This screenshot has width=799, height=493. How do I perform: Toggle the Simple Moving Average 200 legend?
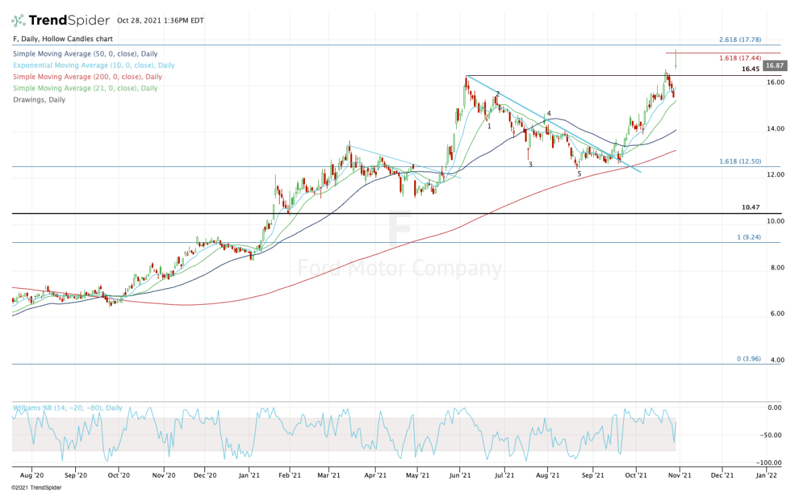coord(87,77)
